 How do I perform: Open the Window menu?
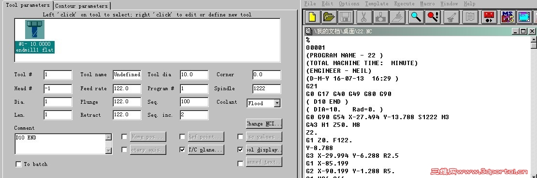point(449,4)
